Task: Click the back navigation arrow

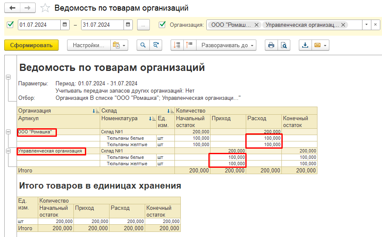Action: click(x=12, y=8)
